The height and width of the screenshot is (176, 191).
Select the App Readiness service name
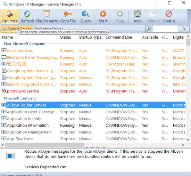pyautogui.click(x=20, y=139)
